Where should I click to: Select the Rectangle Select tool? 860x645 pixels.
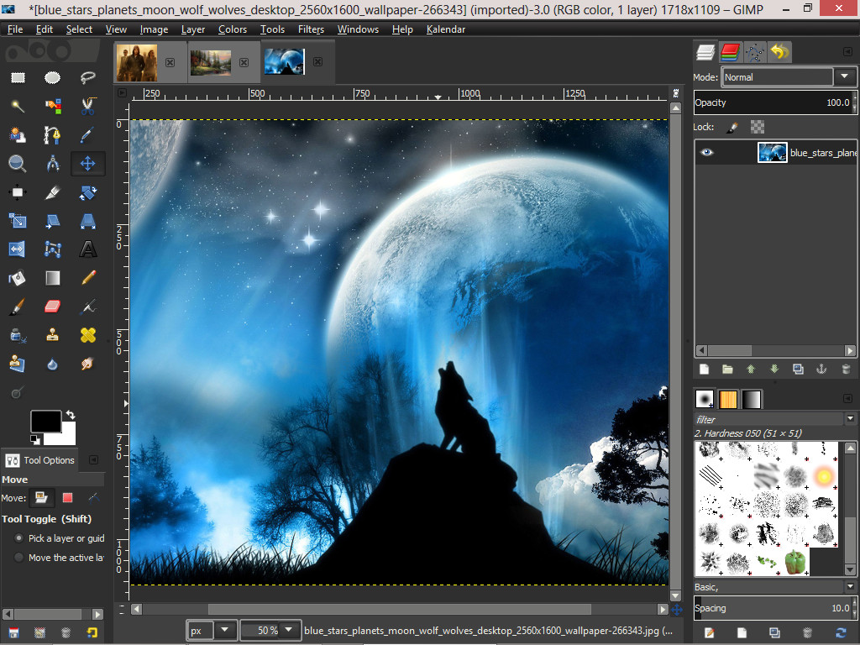pyautogui.click(x=18, y=77)
